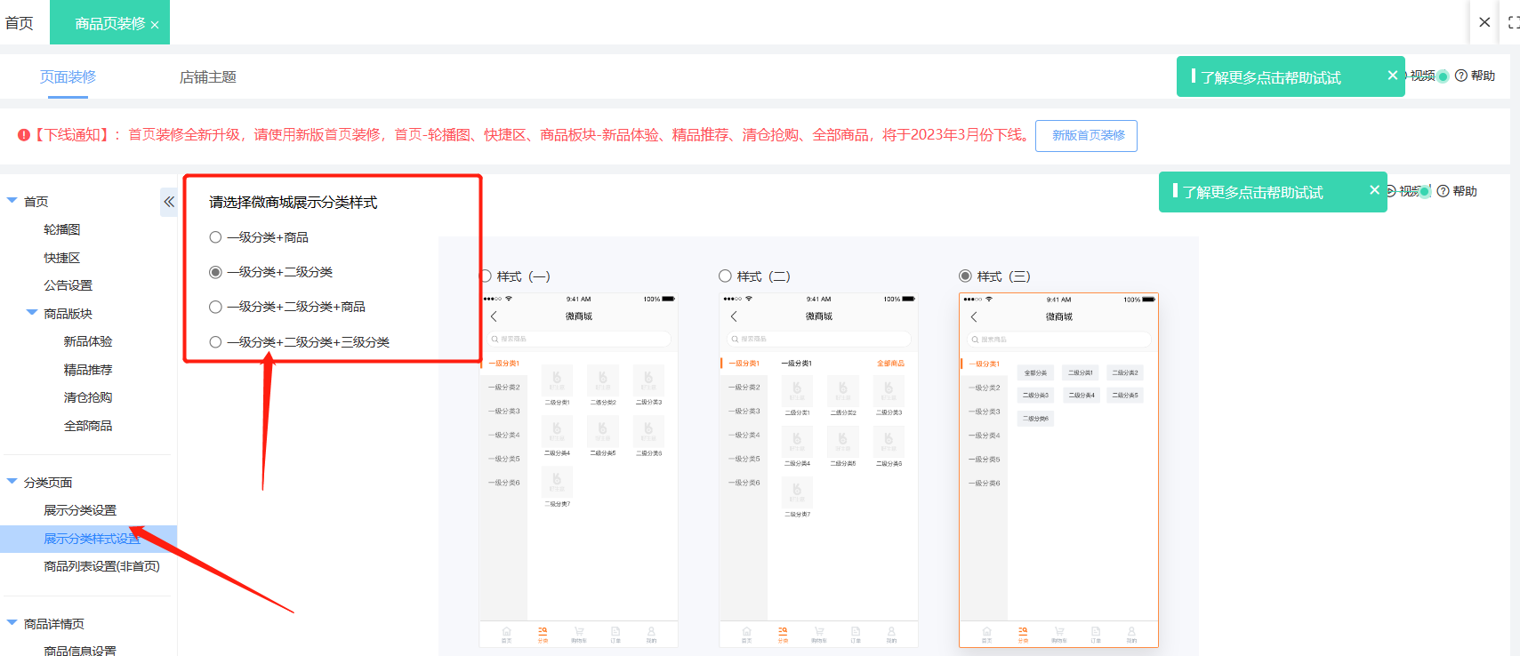1520x656 pixels.
Task: Close the 商品页装修 tab with x icon
Action: 155,25
